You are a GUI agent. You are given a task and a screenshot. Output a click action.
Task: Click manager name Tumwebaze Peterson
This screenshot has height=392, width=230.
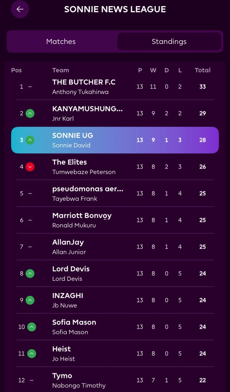click(84, 172)
